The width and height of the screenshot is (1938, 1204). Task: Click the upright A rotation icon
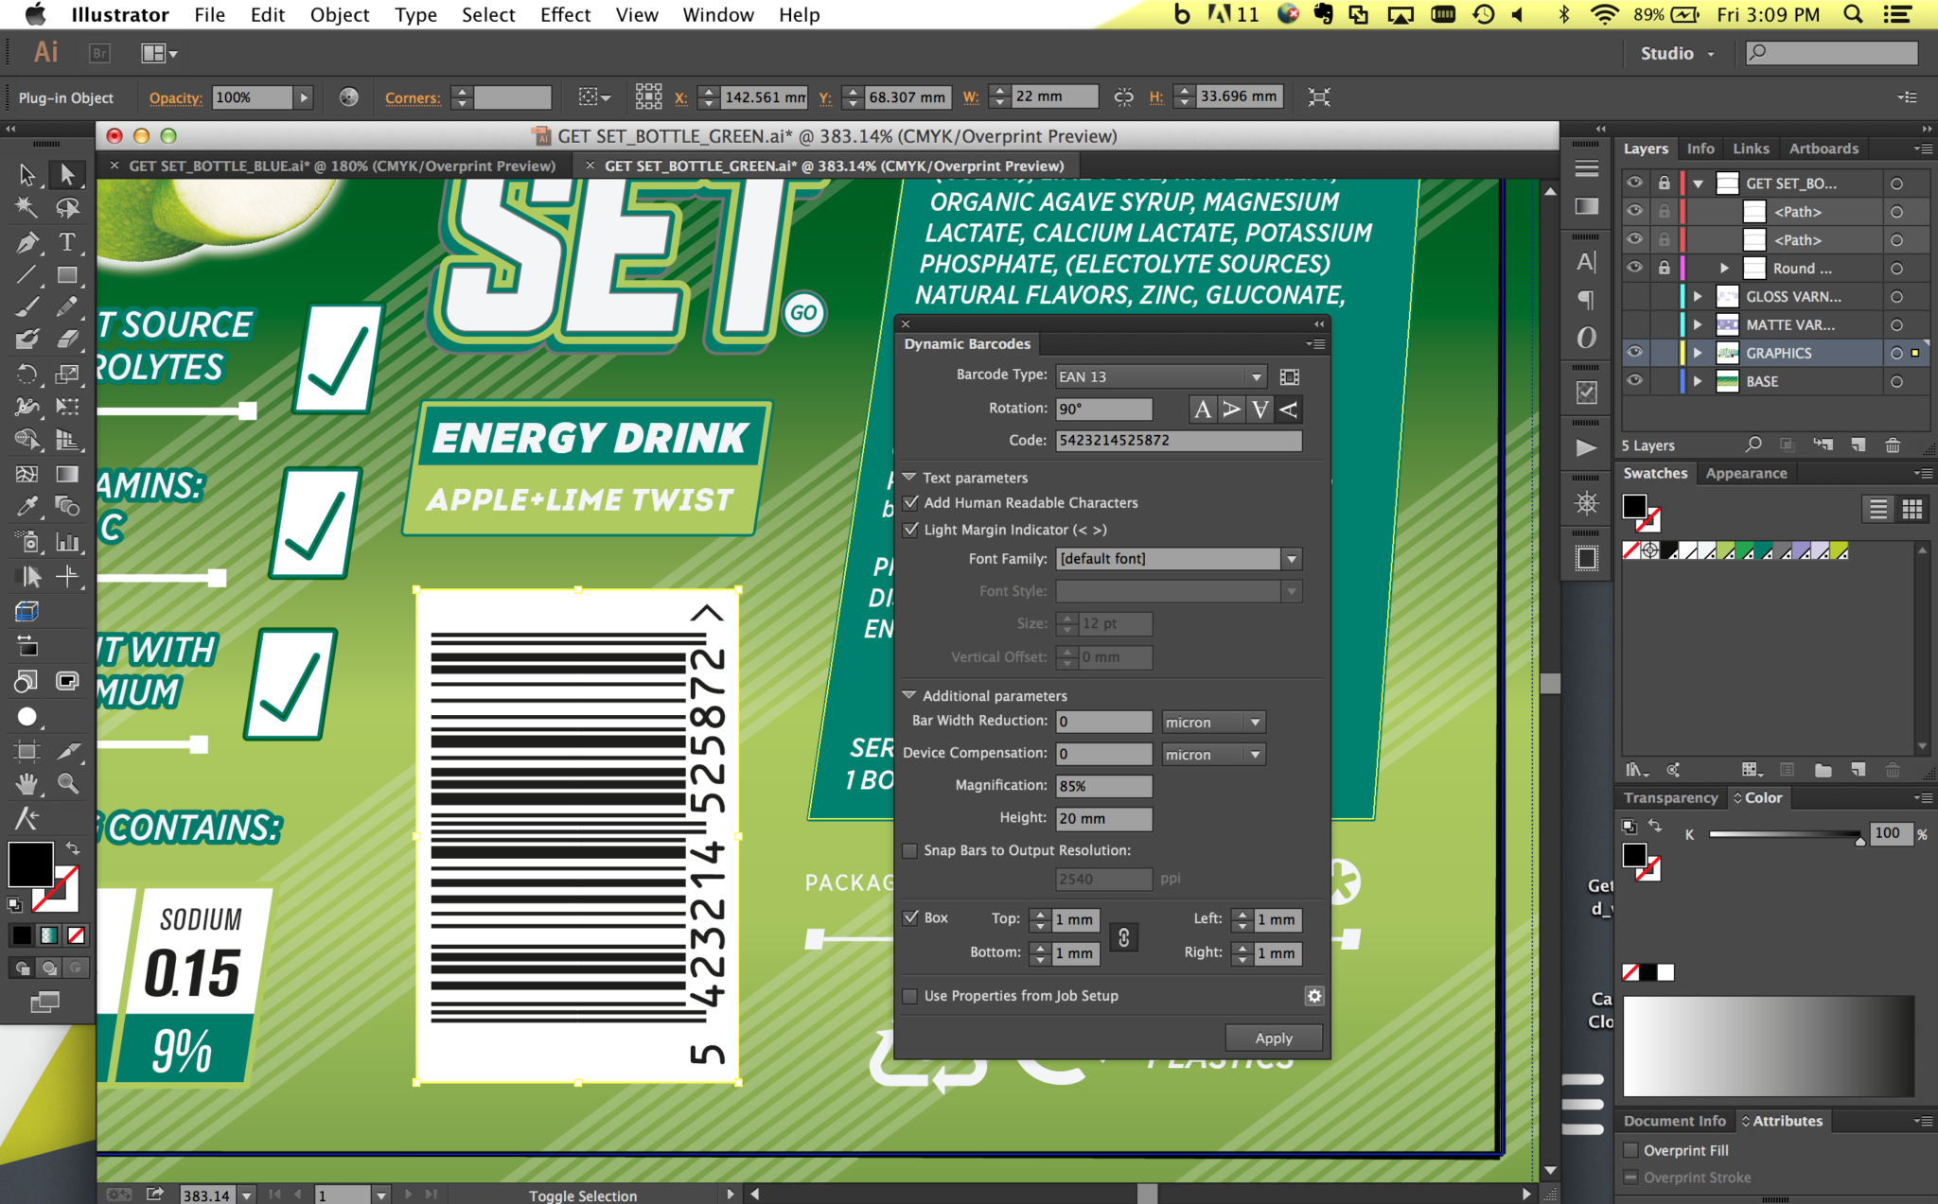pos(1202,410)
